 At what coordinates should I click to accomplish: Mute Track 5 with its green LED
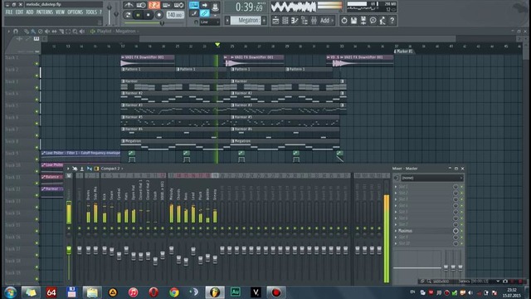[x=37, y=111]
